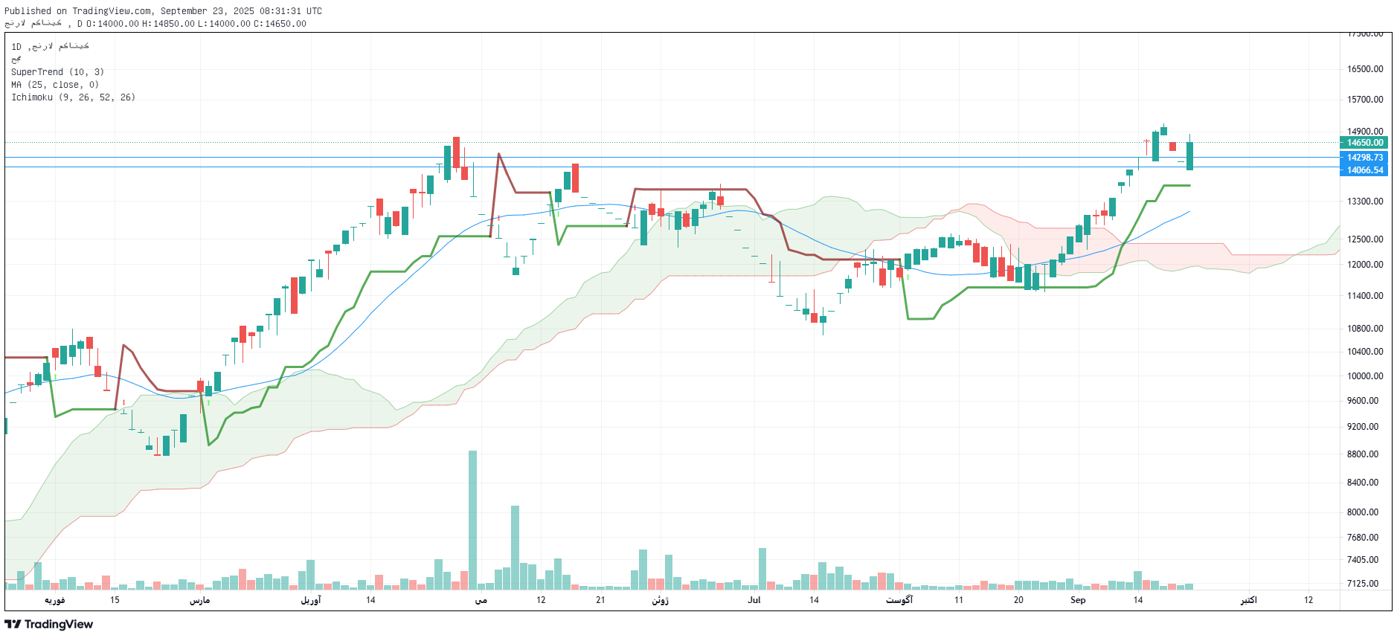Click the آگوست label on time axis

[899, 600]
